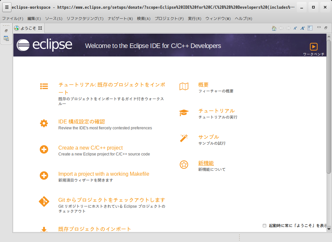Image resolution: width=332 pixels, height=242 pixels.
Task: Open the チュートリアル link on right column
Action: pyautogui.click(x=217, y=111)
